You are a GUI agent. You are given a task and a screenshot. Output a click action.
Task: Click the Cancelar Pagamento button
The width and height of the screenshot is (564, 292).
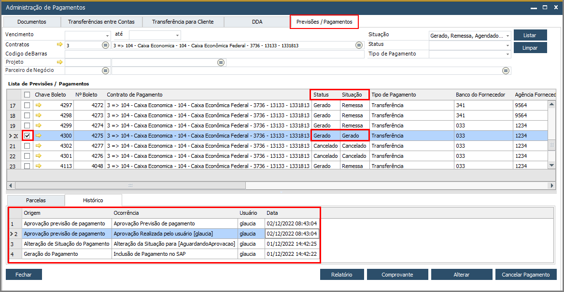[525, 274]
